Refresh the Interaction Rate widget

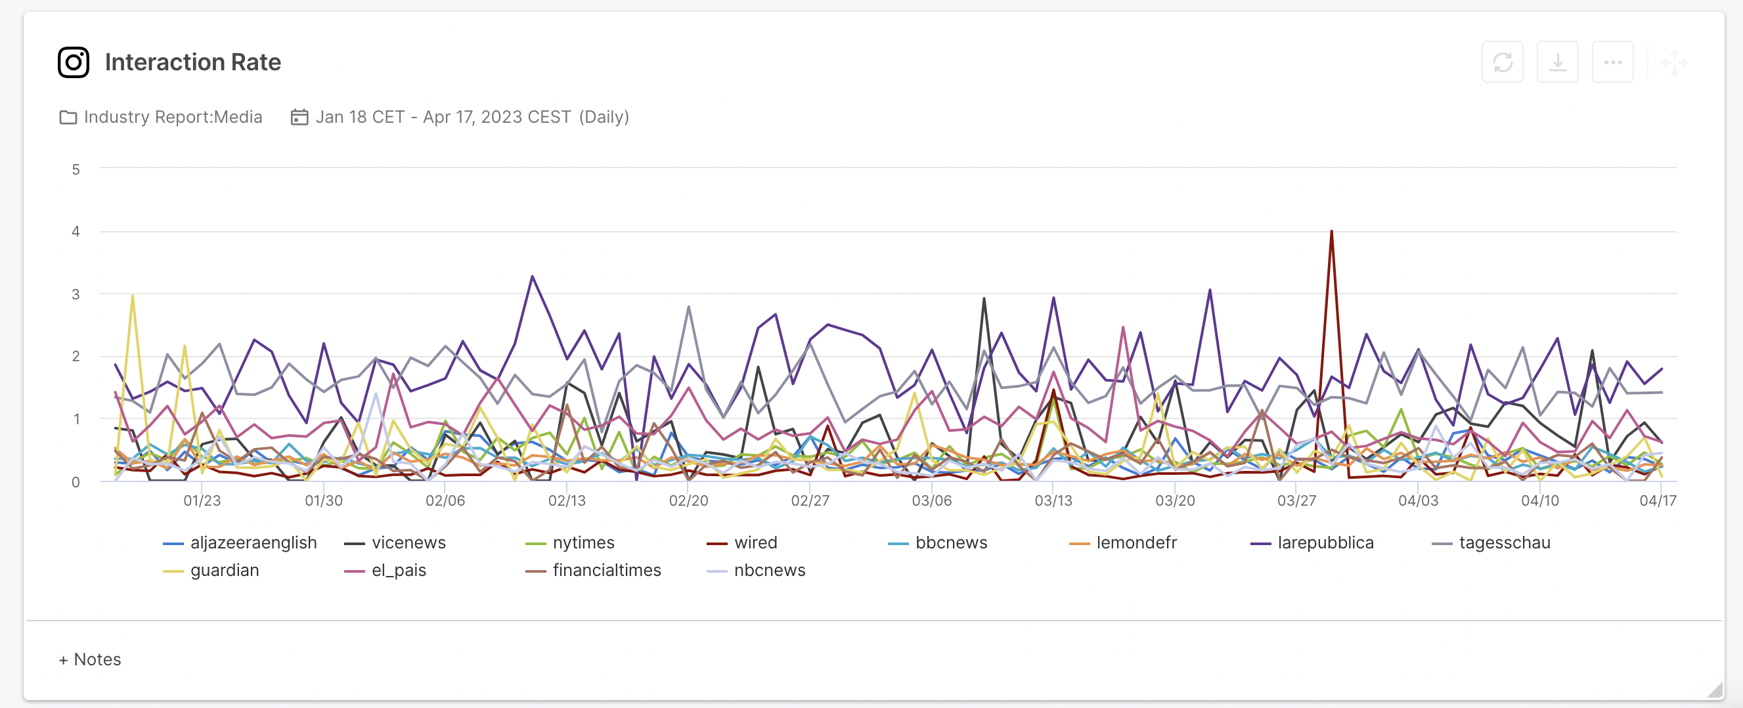click(1503, 62)
